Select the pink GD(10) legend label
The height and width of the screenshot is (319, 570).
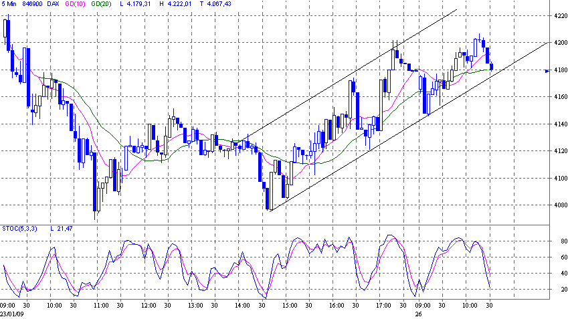[x=75, y=4]
